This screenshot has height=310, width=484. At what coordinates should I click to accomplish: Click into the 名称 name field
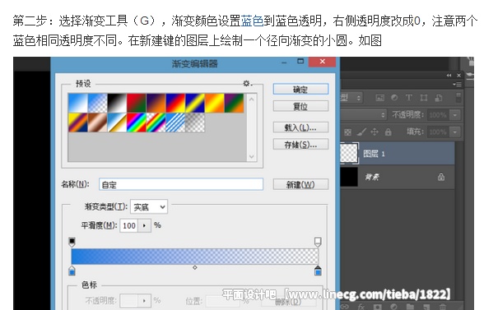[181, 184]
